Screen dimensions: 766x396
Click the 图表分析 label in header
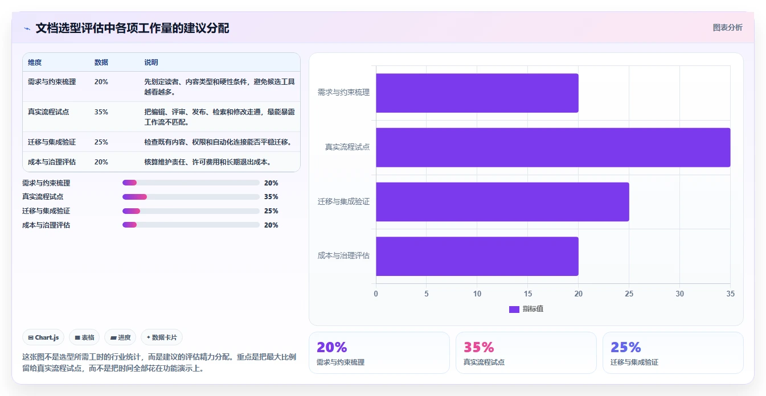[727, 27]
